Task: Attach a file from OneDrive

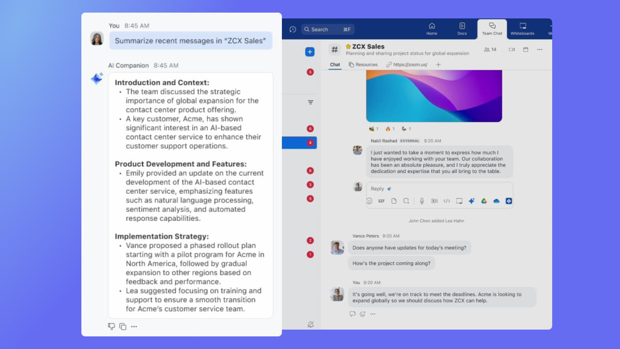Action: (496, 201)
